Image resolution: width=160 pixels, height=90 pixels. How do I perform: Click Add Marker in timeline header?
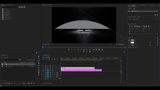click(x=52, y=59)
